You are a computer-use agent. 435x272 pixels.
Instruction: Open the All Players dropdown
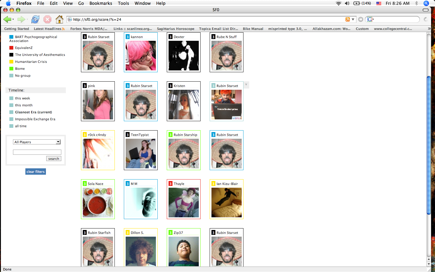click(x=37, y=142)
